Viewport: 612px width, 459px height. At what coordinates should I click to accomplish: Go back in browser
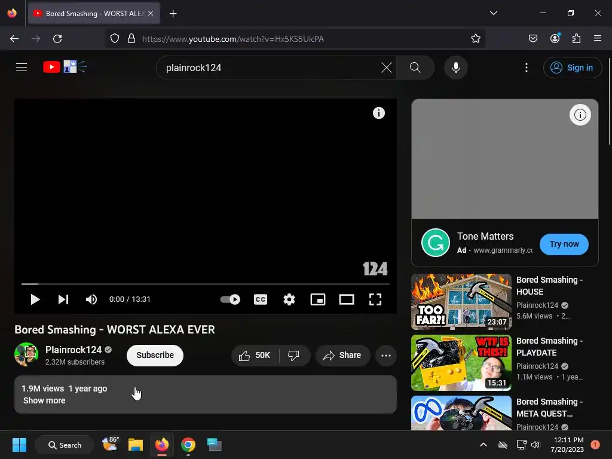point(14,39)
